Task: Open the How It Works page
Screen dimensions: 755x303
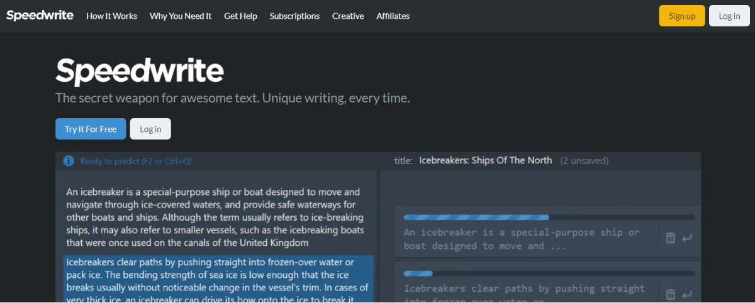Action: 111,16
